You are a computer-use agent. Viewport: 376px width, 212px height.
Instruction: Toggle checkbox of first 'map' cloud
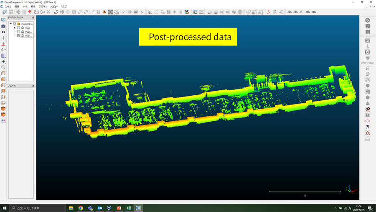pos(18,28)
